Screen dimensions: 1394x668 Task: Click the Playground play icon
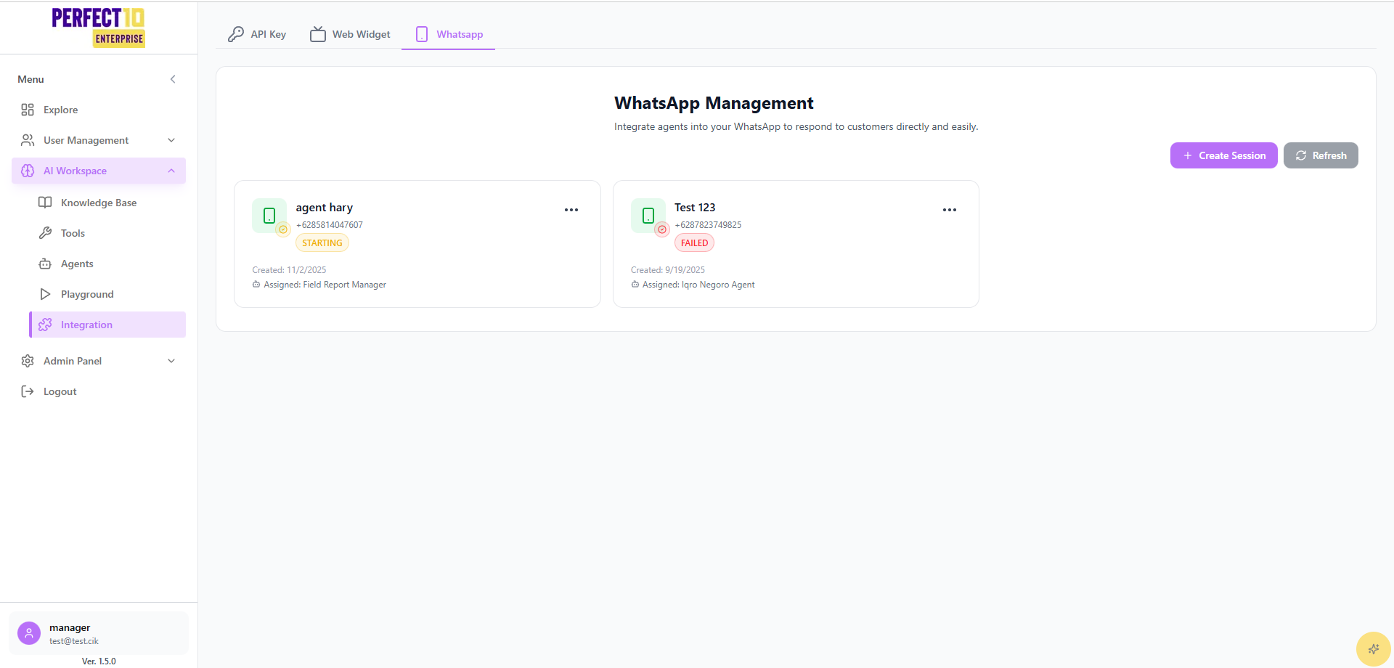click(45, 294)
